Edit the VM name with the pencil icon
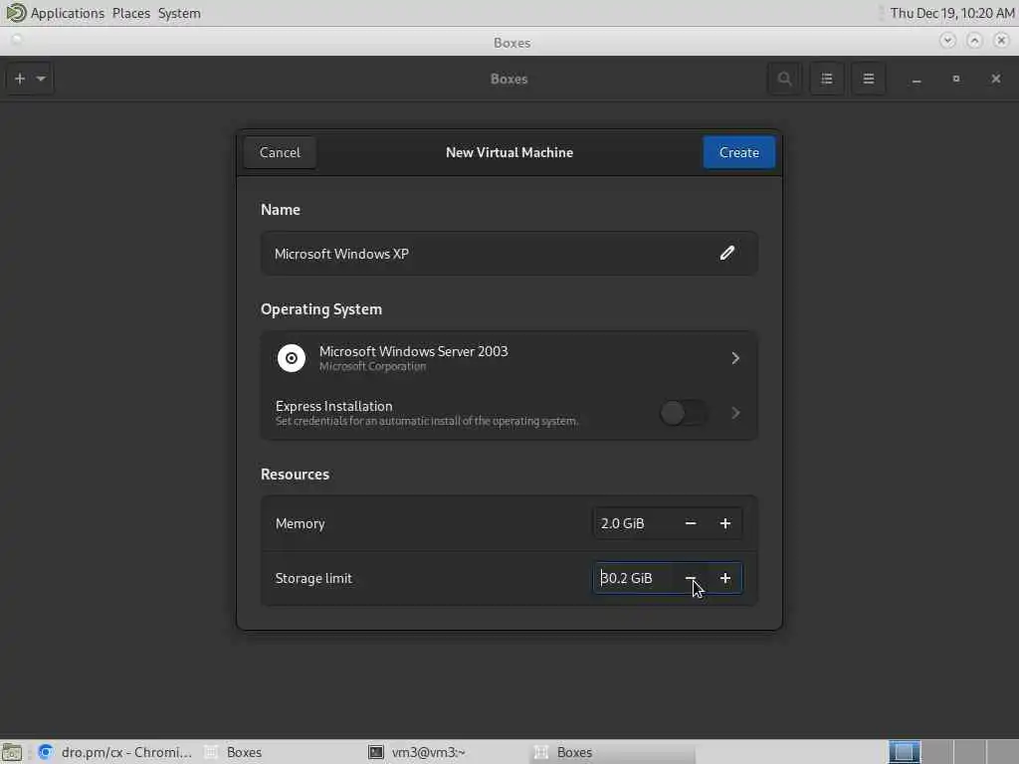Screen dimensions: 1019x764 tap(727, 254)
